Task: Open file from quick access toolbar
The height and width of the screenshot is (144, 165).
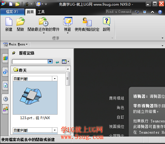Action: pyautogui.click(x=17, y=4)
